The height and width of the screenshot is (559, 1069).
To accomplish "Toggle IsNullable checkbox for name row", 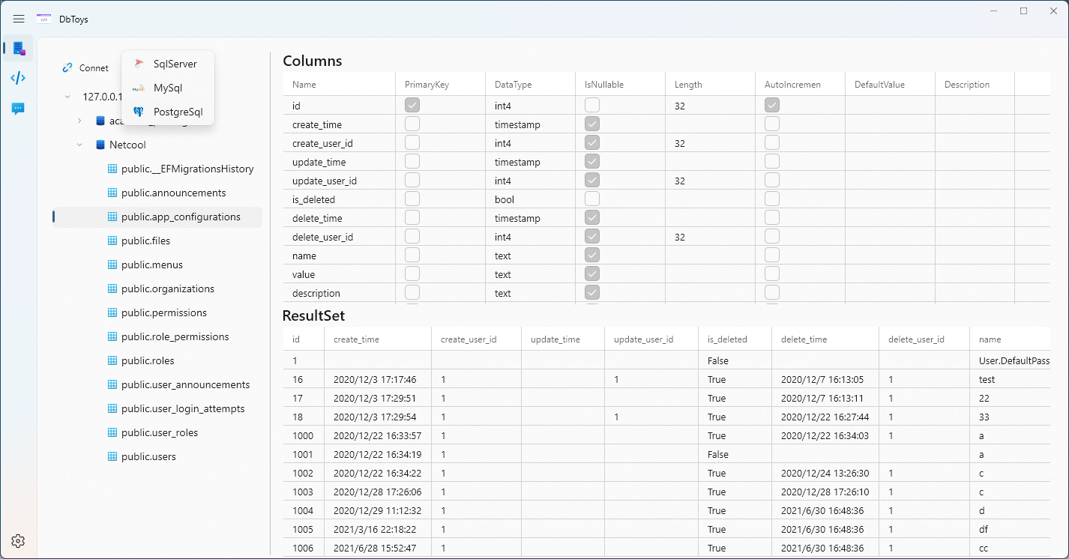I will (592, 255).
